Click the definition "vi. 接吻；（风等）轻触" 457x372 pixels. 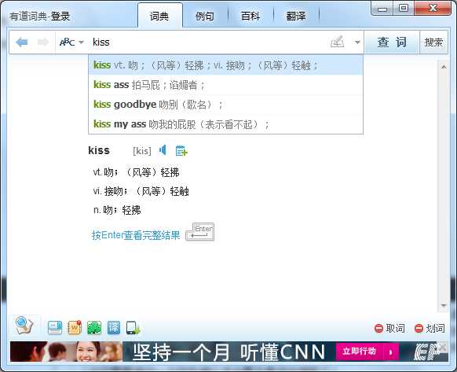tap(141, 192)
